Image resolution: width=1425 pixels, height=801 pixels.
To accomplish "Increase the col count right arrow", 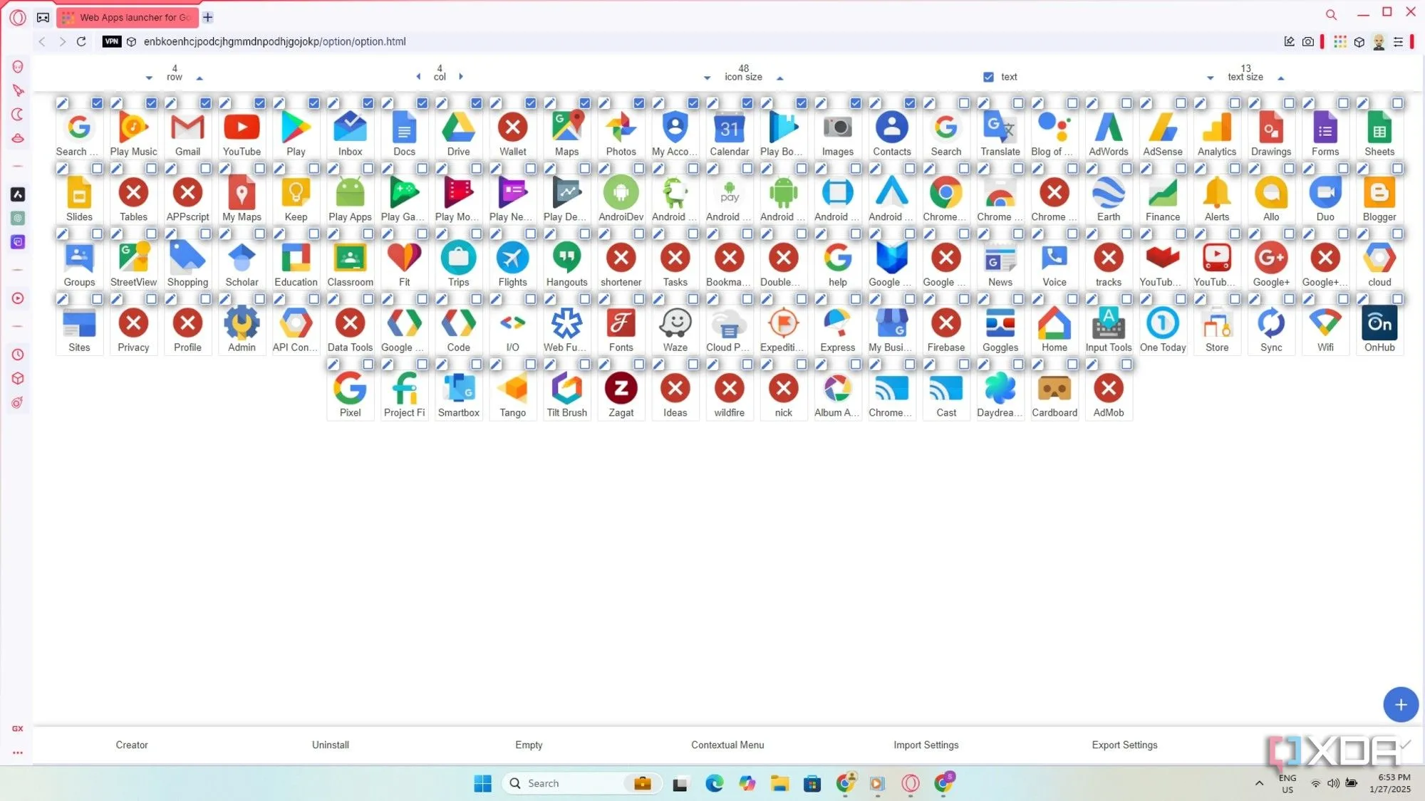I will 461,76.
